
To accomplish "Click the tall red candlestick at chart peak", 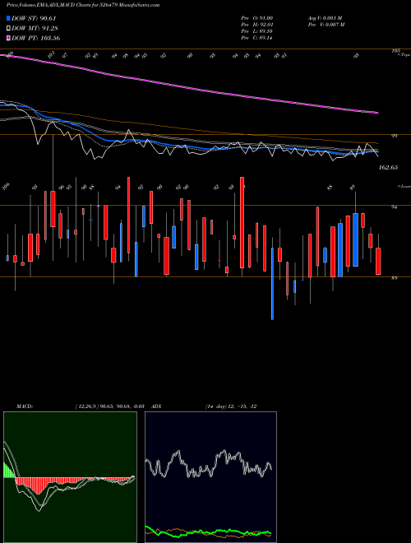I will (x=242, y=222).
